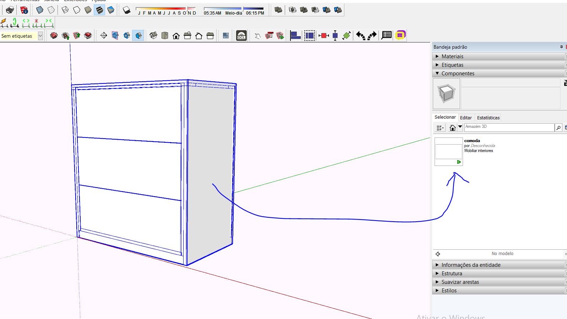Expand the Materiais panel
Viewport: 567px width, 319px height.
click(499, 56)
